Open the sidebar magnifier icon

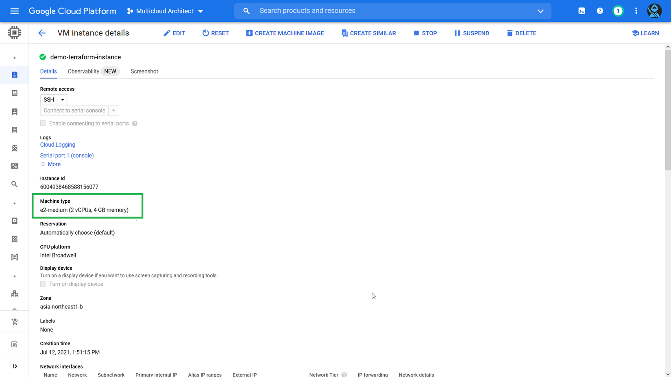tap(15, 184)
